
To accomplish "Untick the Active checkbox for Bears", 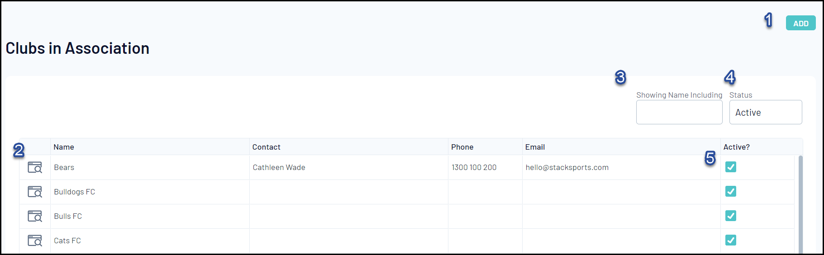I will pos(731,167).
